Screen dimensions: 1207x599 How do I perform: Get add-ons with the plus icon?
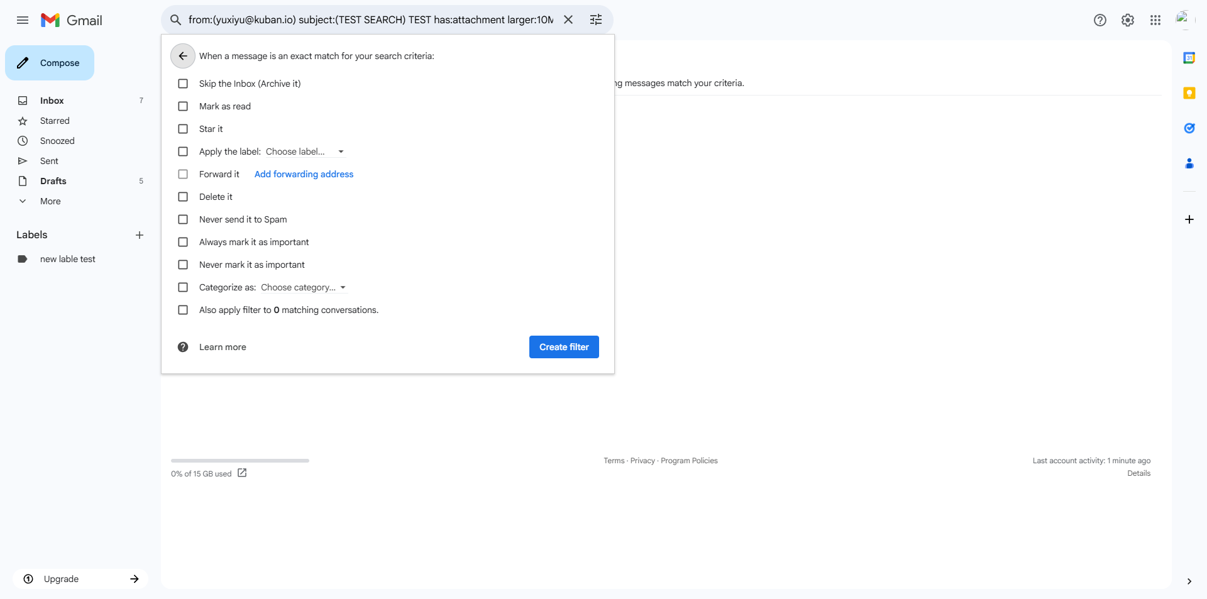(1189, 219)
